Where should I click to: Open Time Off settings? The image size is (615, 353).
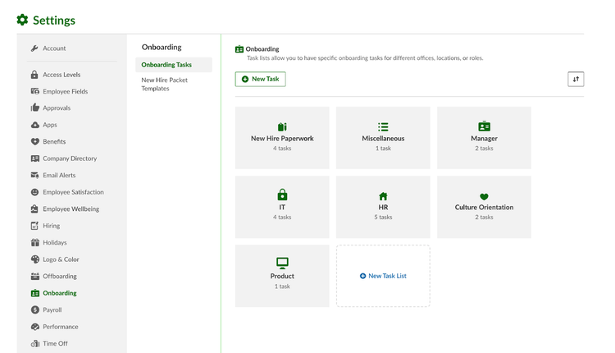pyautogui.click(x=55, y=343)
